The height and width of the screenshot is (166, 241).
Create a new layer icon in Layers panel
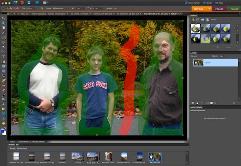[x=192, y=103]
